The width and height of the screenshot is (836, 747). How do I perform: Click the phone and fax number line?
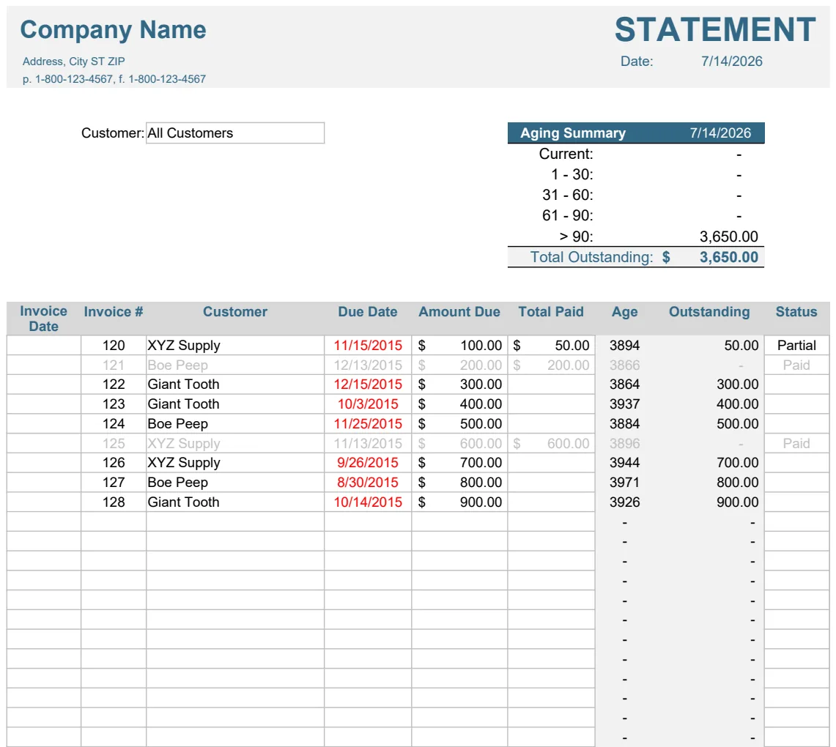pos(114,79)
